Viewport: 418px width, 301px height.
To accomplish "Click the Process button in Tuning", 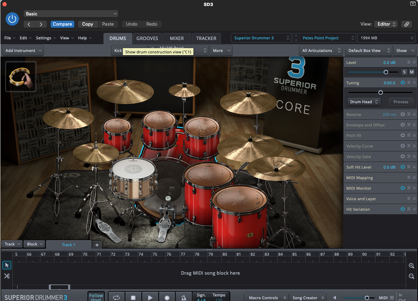I will coord(401,102).
